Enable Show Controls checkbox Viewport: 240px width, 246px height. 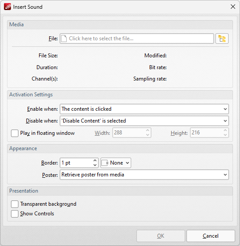click(x=14, y=214)
